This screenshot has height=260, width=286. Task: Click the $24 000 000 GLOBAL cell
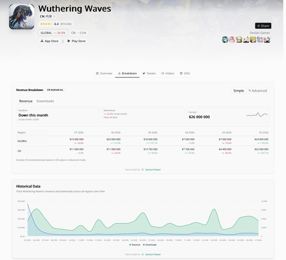(x=261, y=139)
